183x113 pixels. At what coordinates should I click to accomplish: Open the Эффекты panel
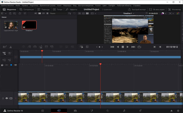71,9
